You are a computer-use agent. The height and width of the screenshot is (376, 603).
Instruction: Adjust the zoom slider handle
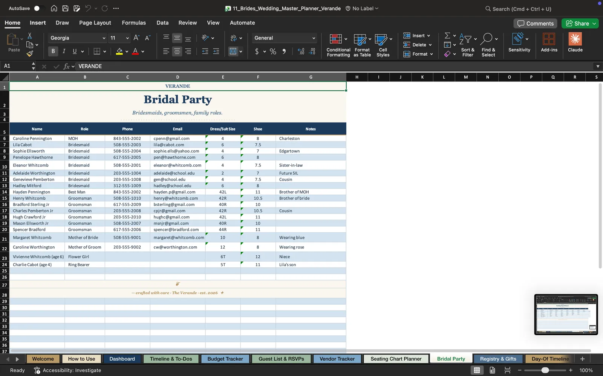(545, 370)
